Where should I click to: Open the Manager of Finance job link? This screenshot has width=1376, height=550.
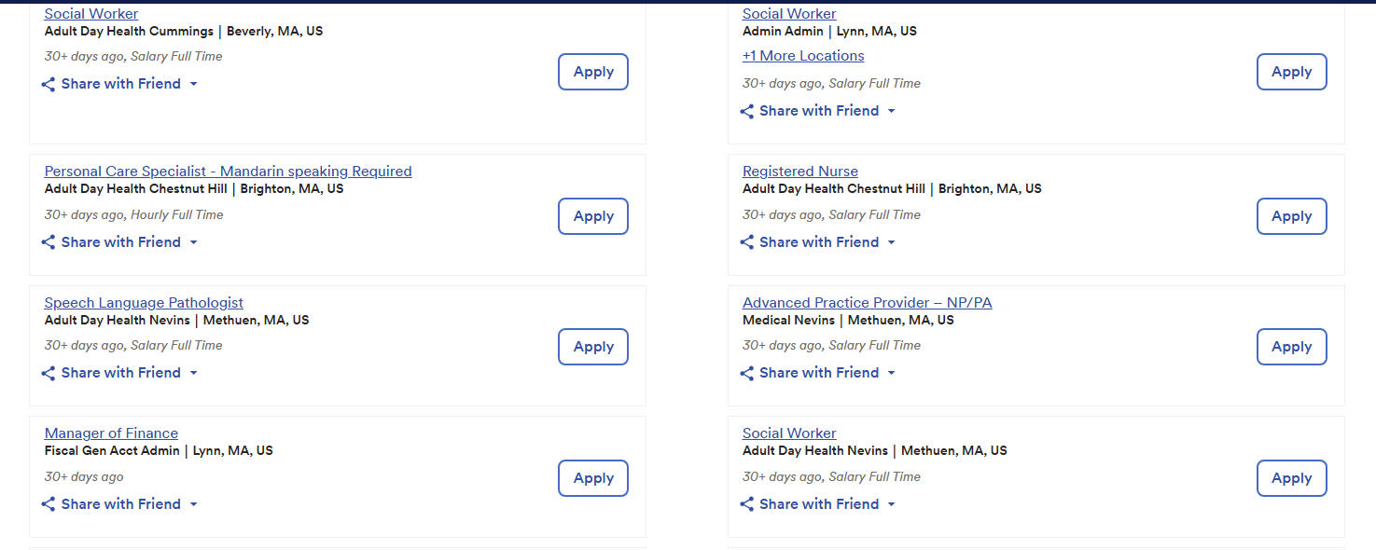[111, 433]
